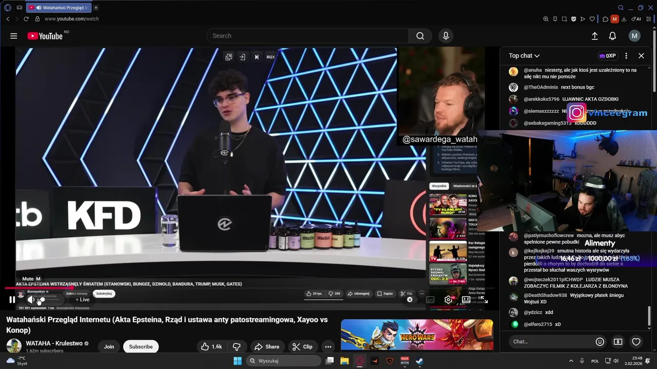Adjust the player volume slider
This screenshot has height=369, width=657.
(50, 300)
